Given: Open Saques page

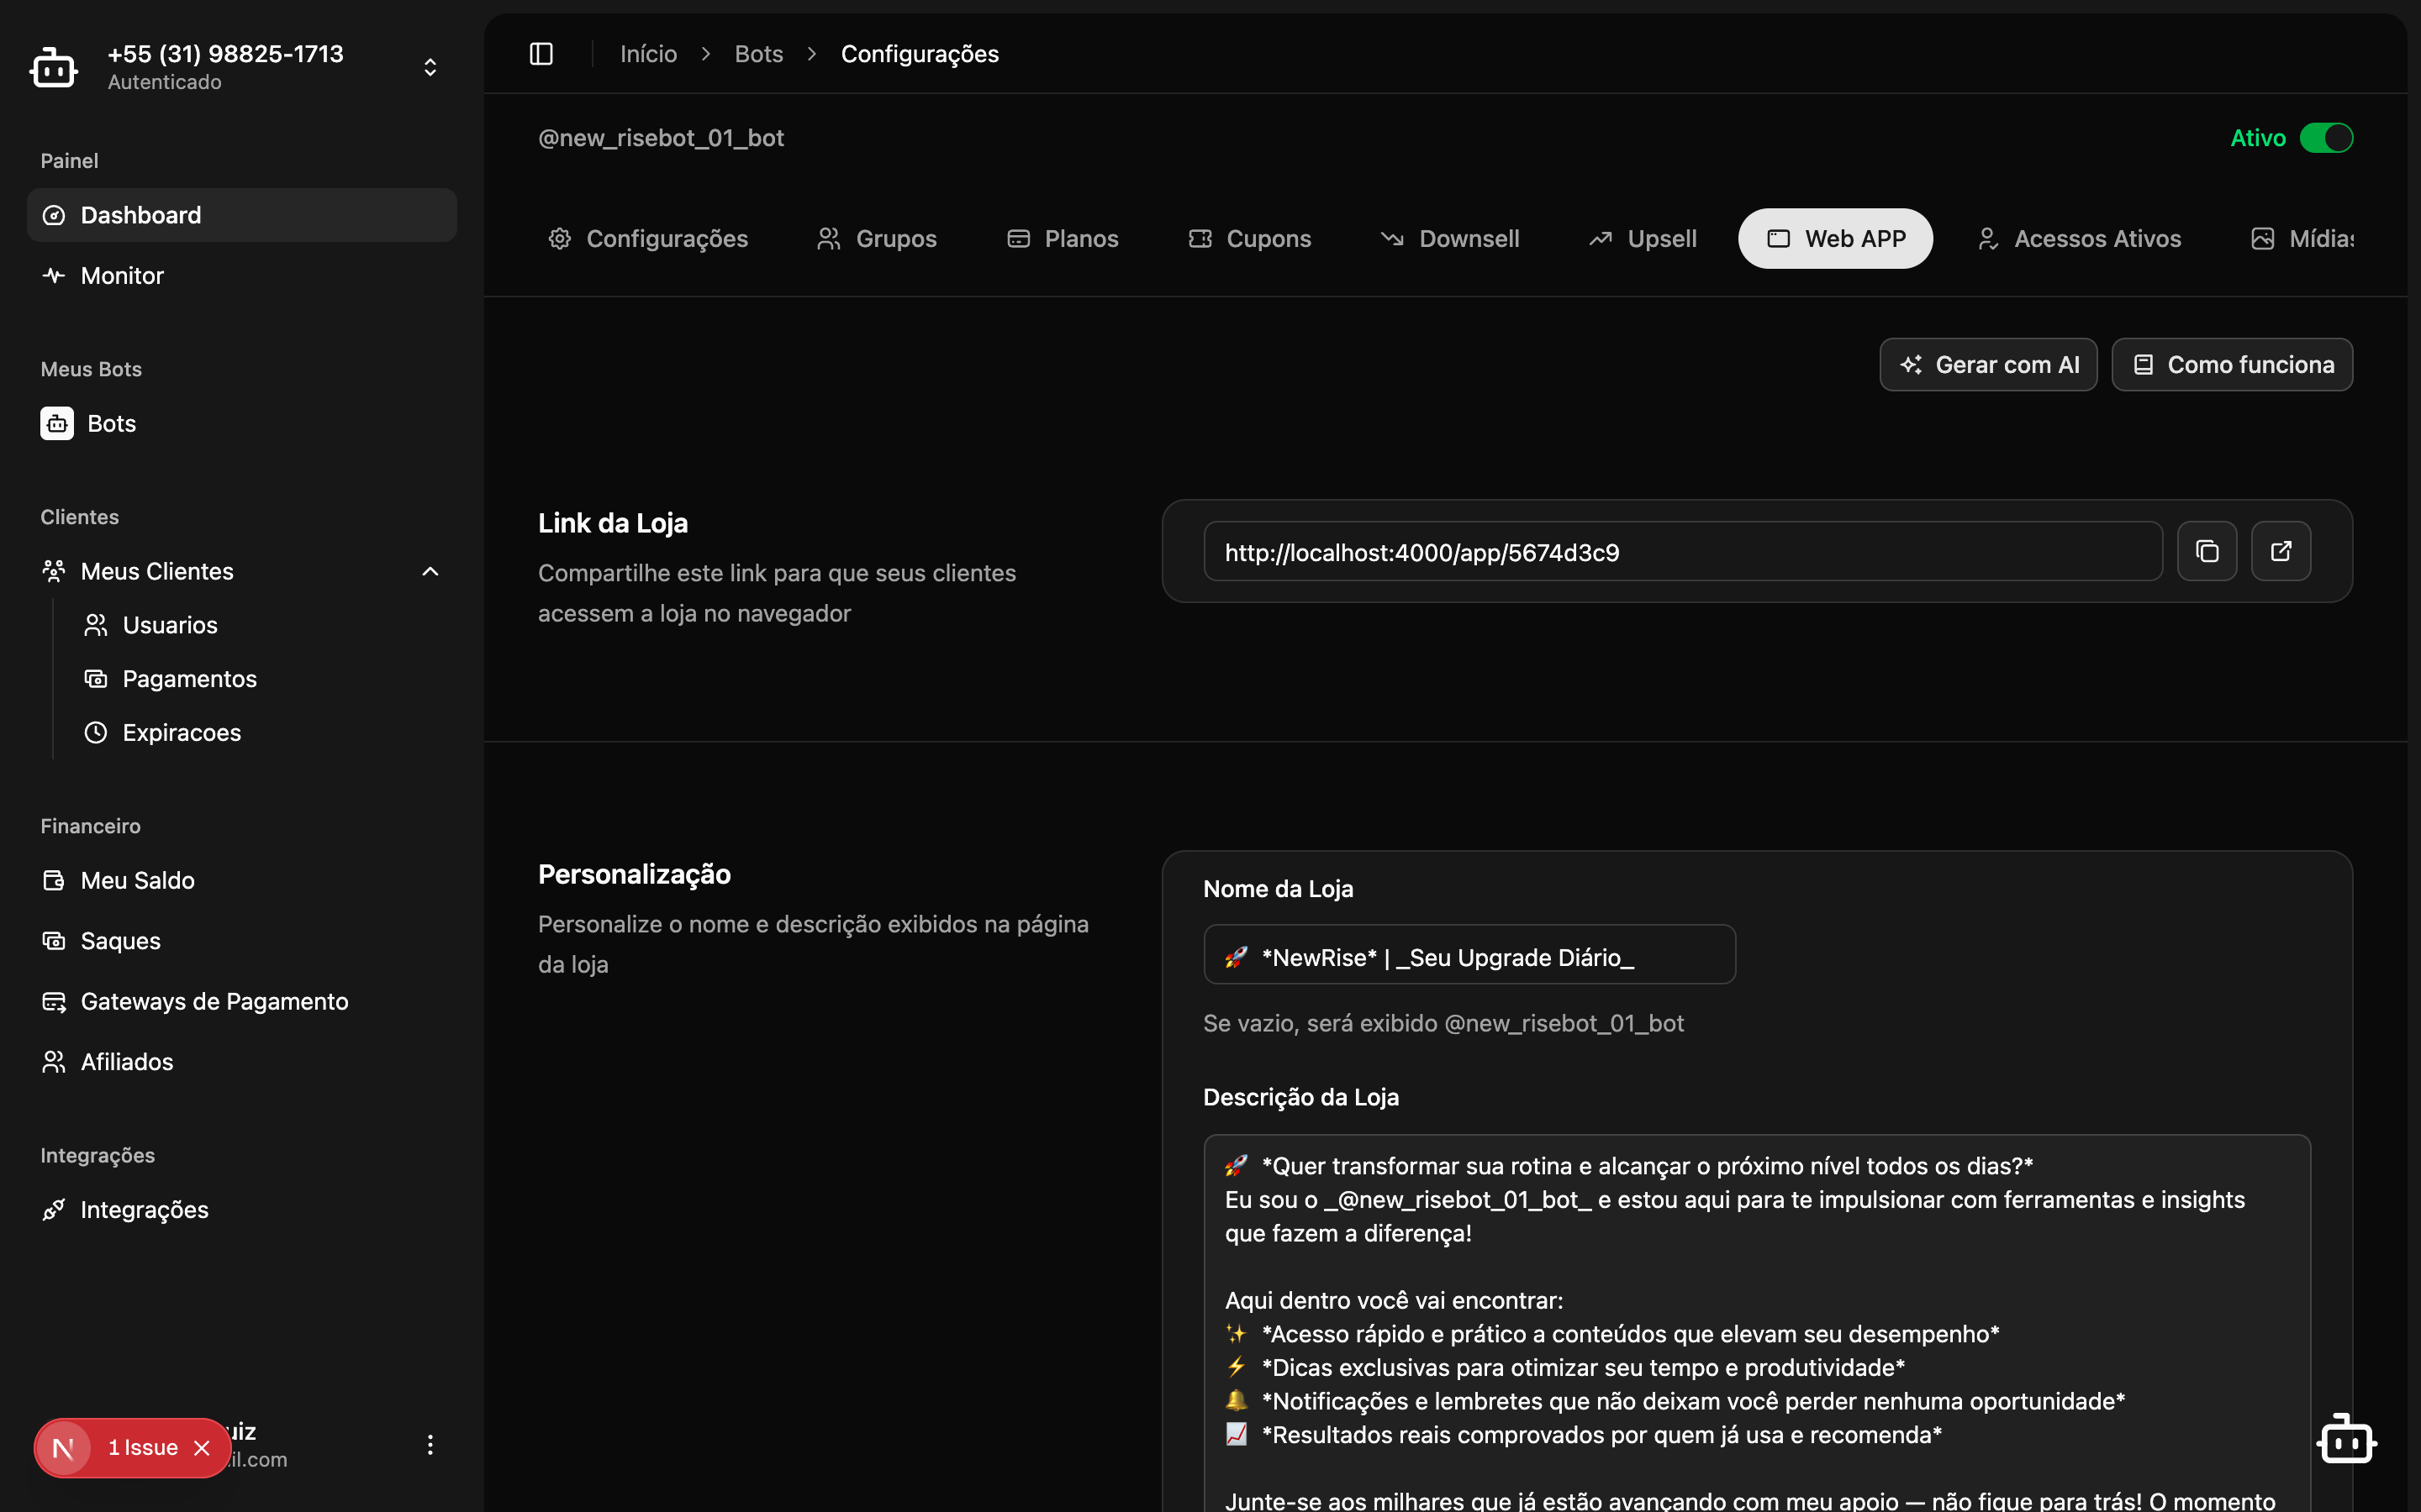Looking at the screenshot, I should tap(242, 941).
